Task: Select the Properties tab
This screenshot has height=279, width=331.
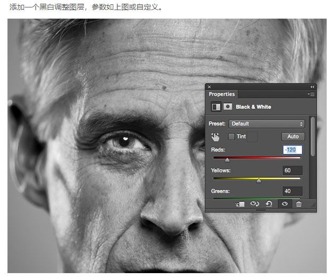Action: coord(221,94)
